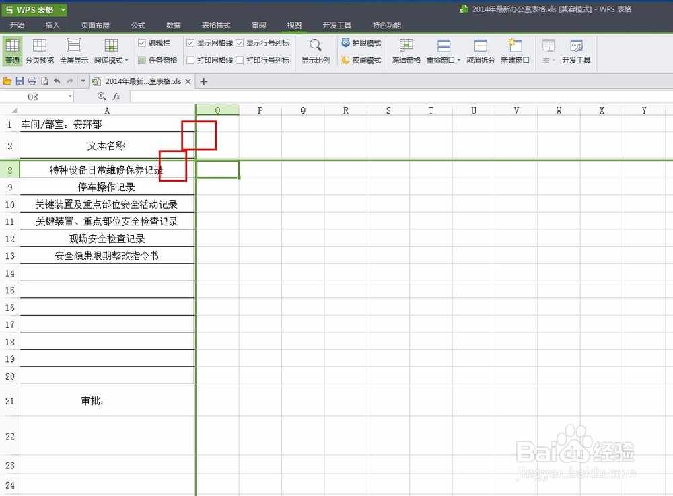Image resolution: width=673 pixels, height=496 pixels.
Task: Open the 特色功能 (Special Features) tab
Action: click(387, 26)
